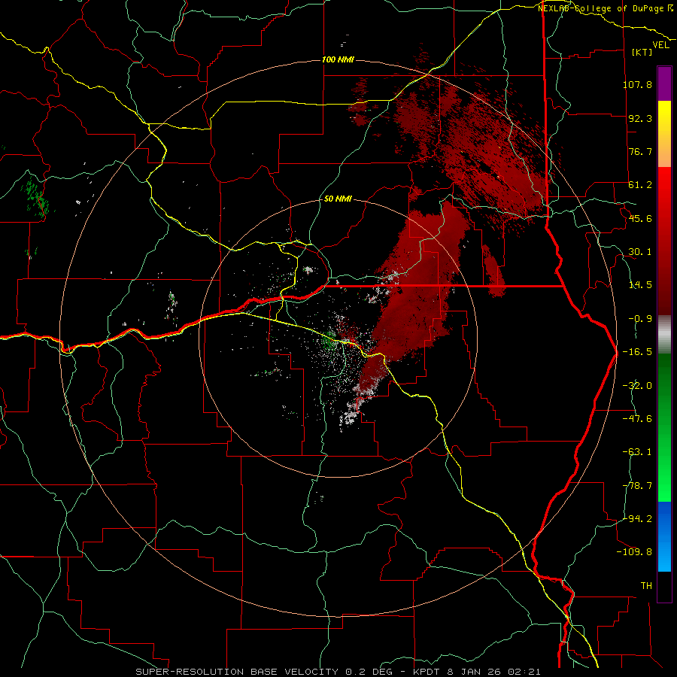Click the 14.5 legend value
This screenshot has width=677, height=677.
[x=640, y=285]
